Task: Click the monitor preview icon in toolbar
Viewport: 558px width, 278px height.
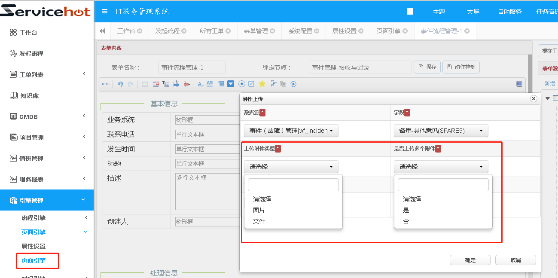Action: 519,84
